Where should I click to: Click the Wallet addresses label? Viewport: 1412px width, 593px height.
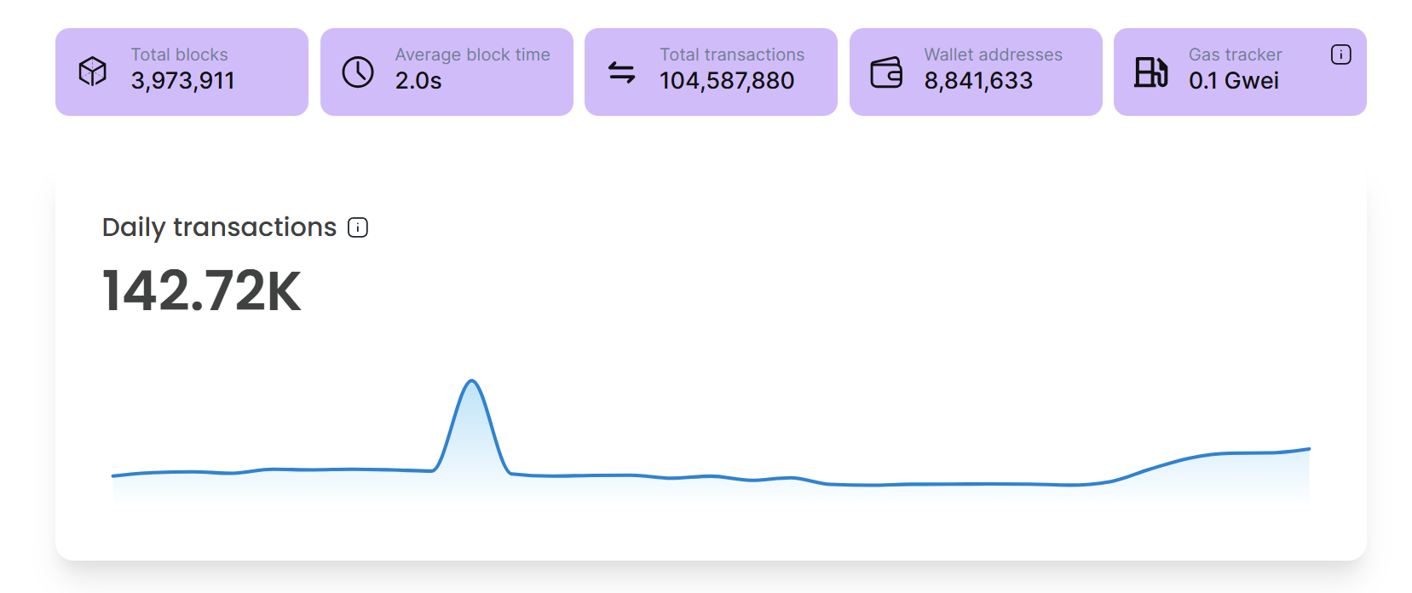click(x=993, y=55)
